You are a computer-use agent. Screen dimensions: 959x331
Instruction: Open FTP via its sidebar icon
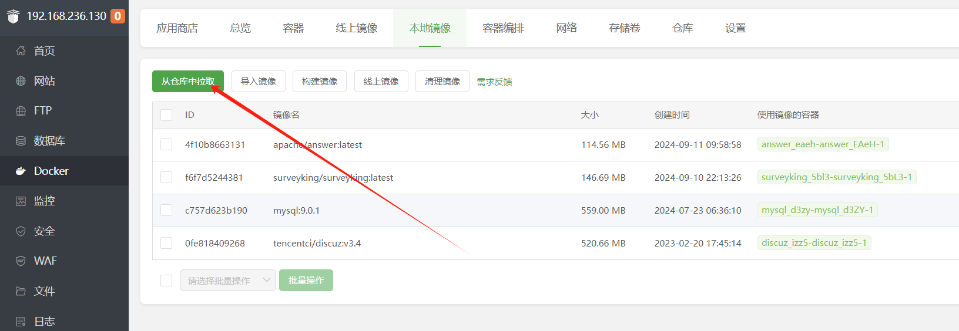(x=21, y=111)
